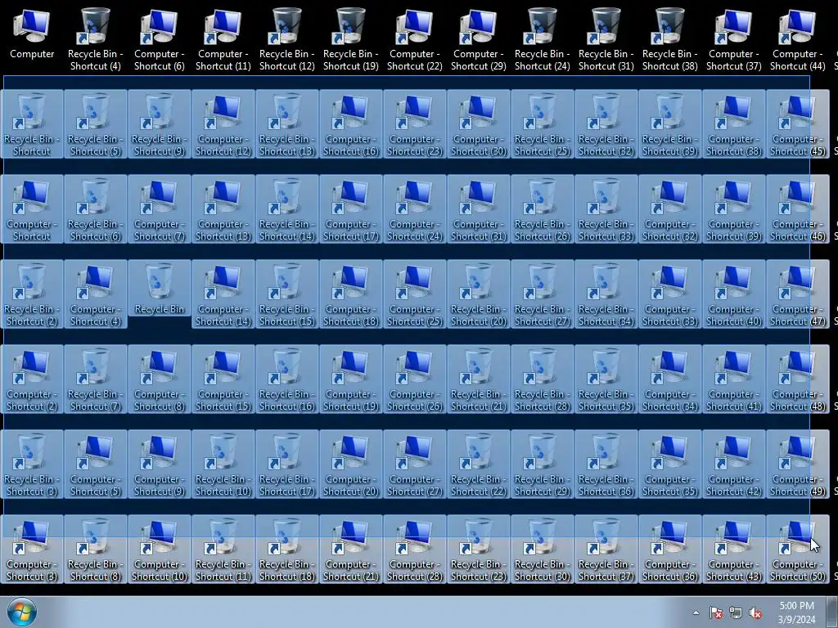Select Recycle Bin - Shortcut (25) icon

tap(543, 124)
